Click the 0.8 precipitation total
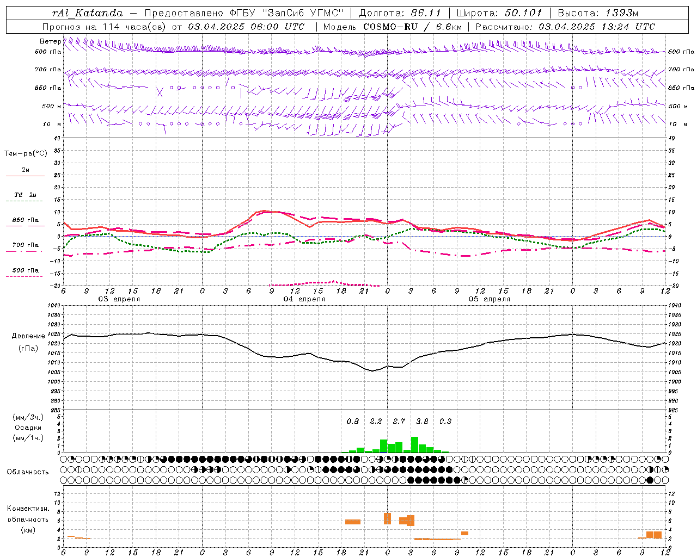This screenshot has width=697, height=557. click(x=353, y=422)
